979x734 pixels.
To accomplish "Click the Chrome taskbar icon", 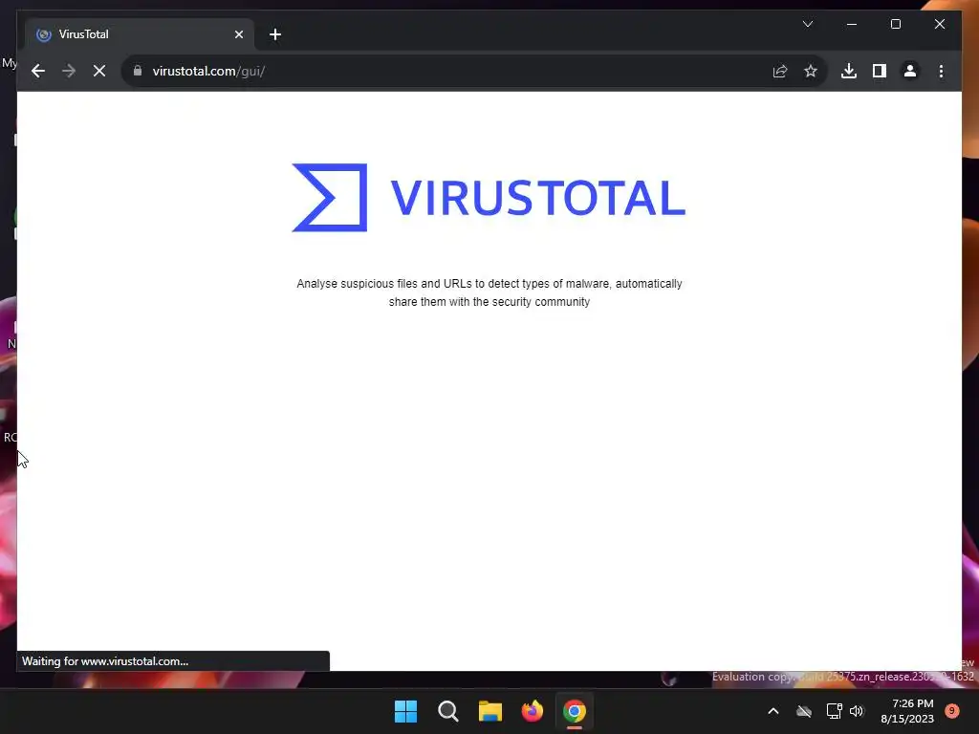I will click(575, 711).
